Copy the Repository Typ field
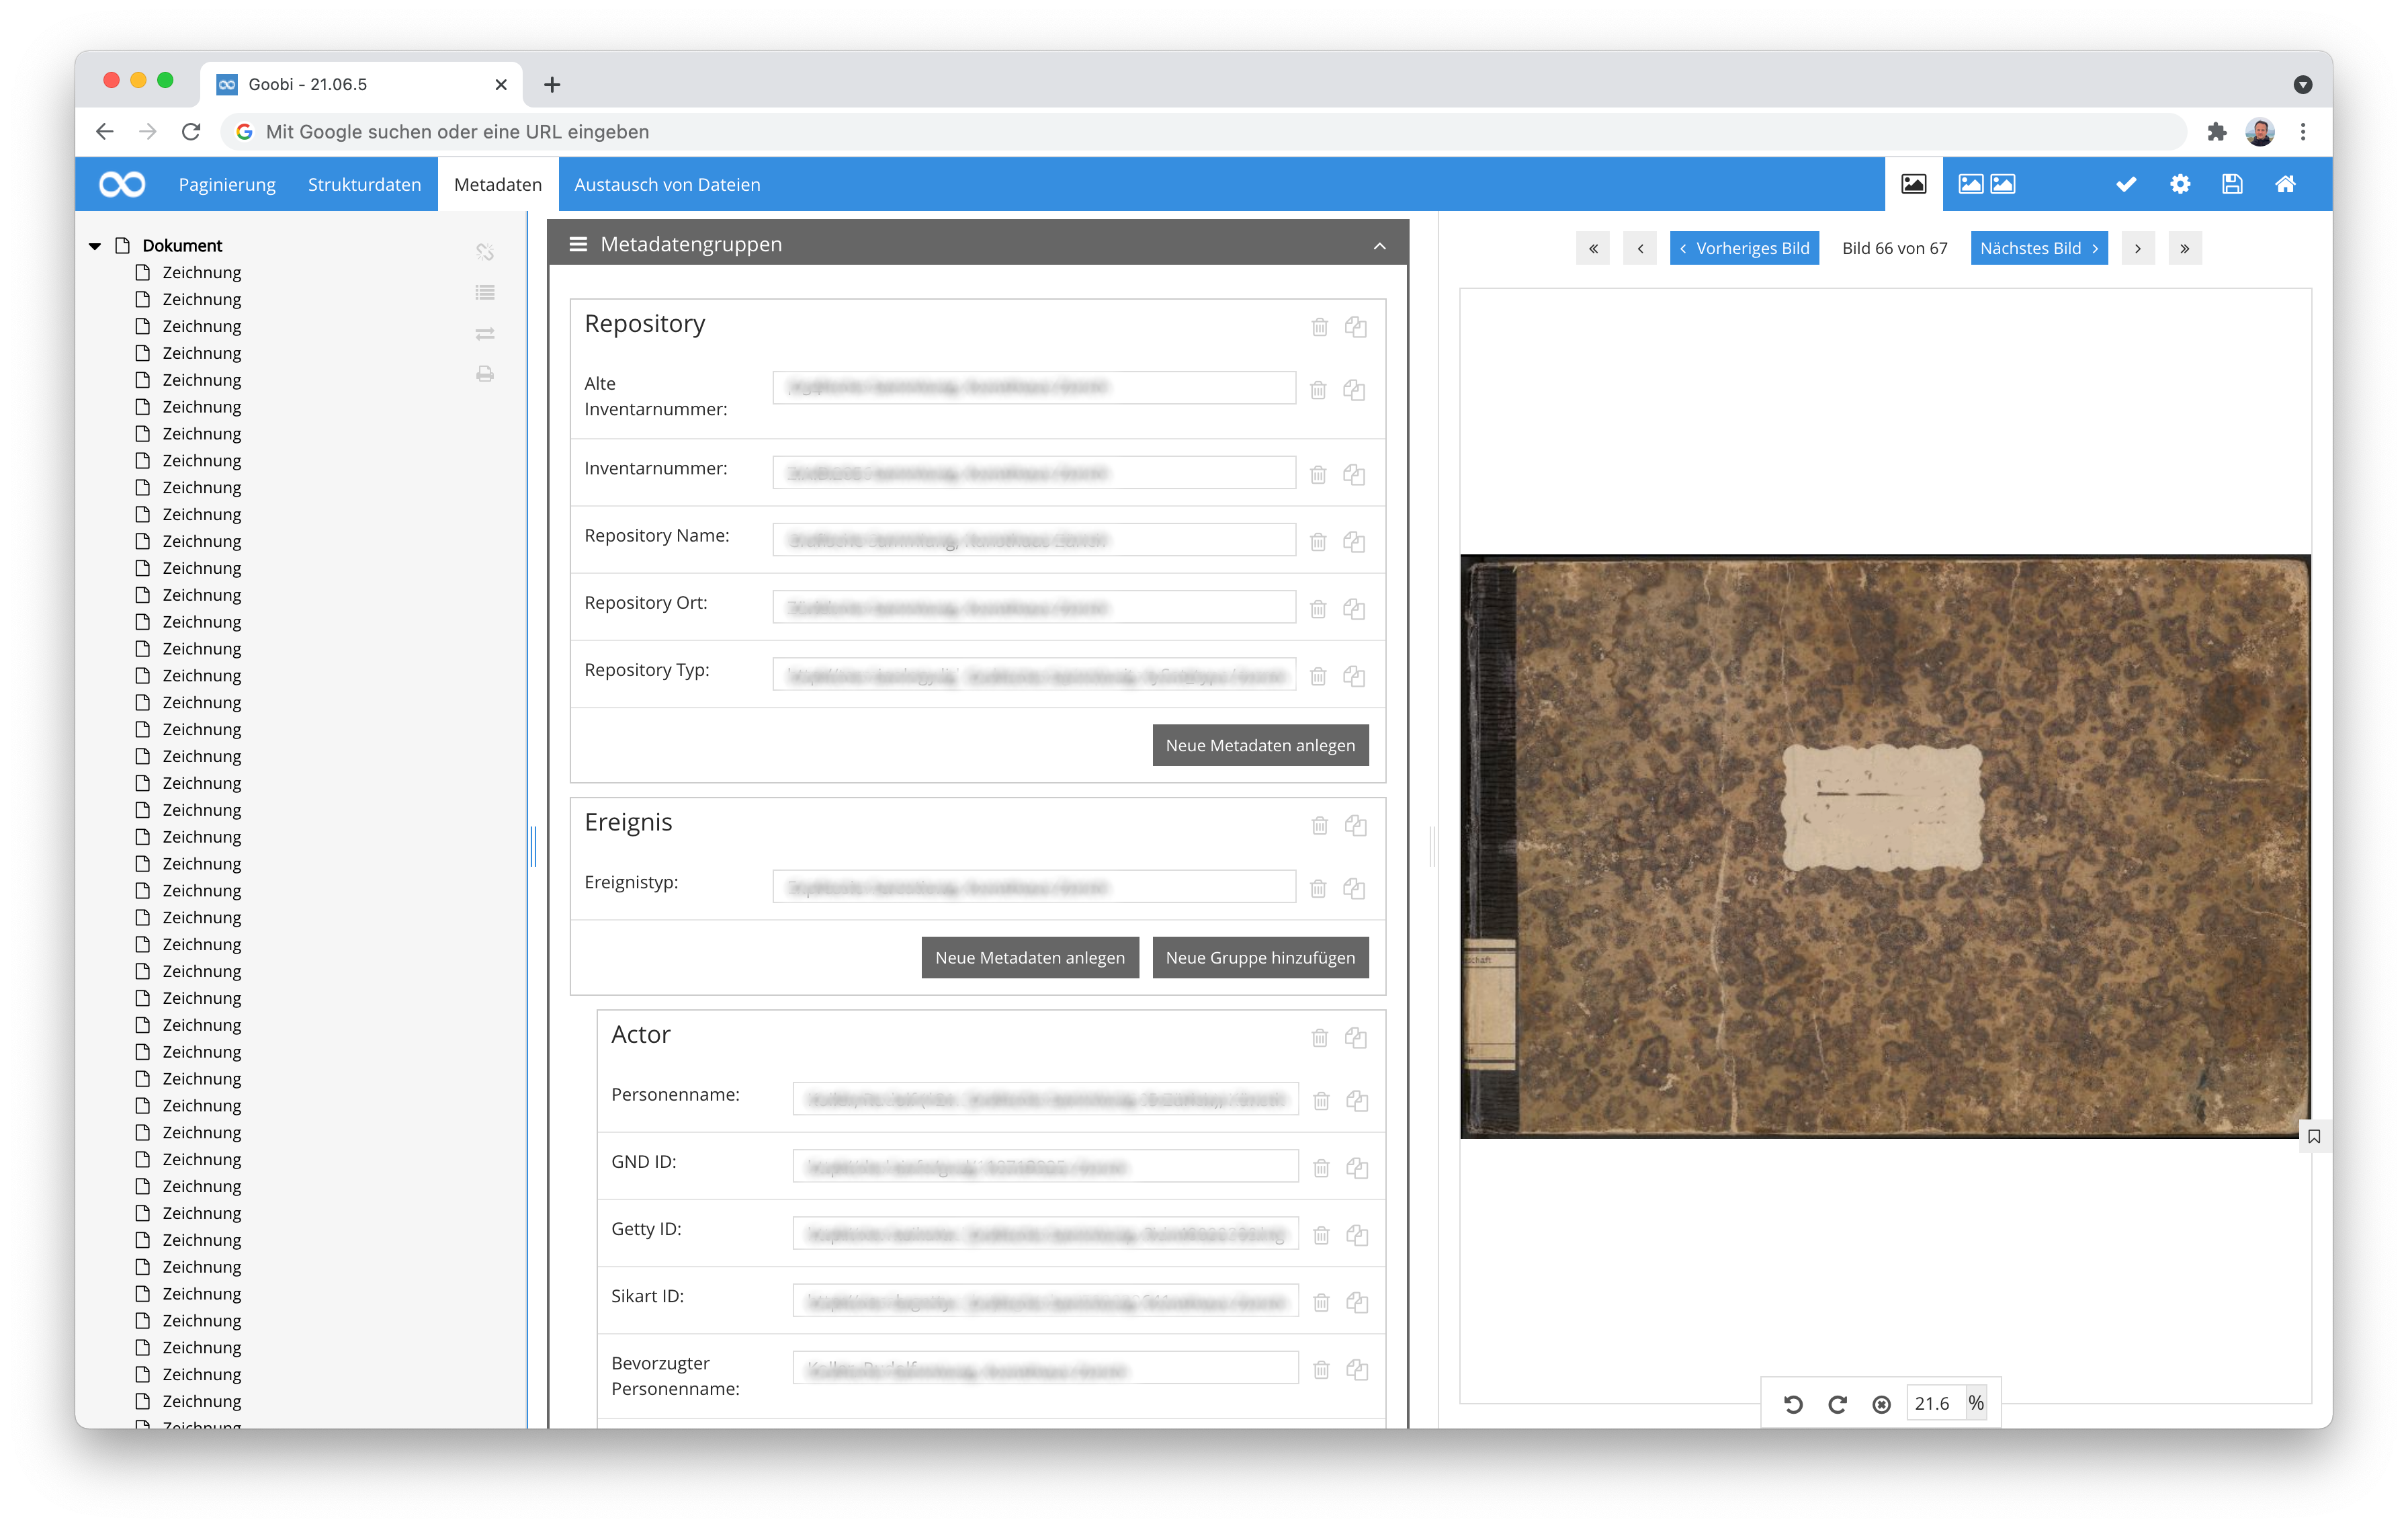Screen dimensions: 2408x1528 1354,676
